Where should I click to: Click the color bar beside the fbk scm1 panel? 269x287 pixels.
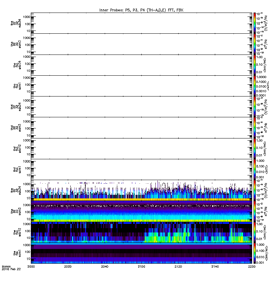(x=254, y=253)
